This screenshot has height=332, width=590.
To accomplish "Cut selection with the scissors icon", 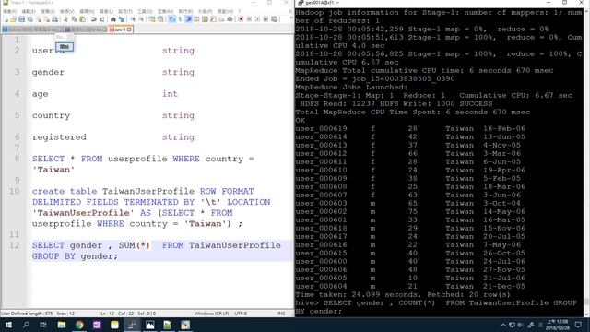I will point(65,19).
